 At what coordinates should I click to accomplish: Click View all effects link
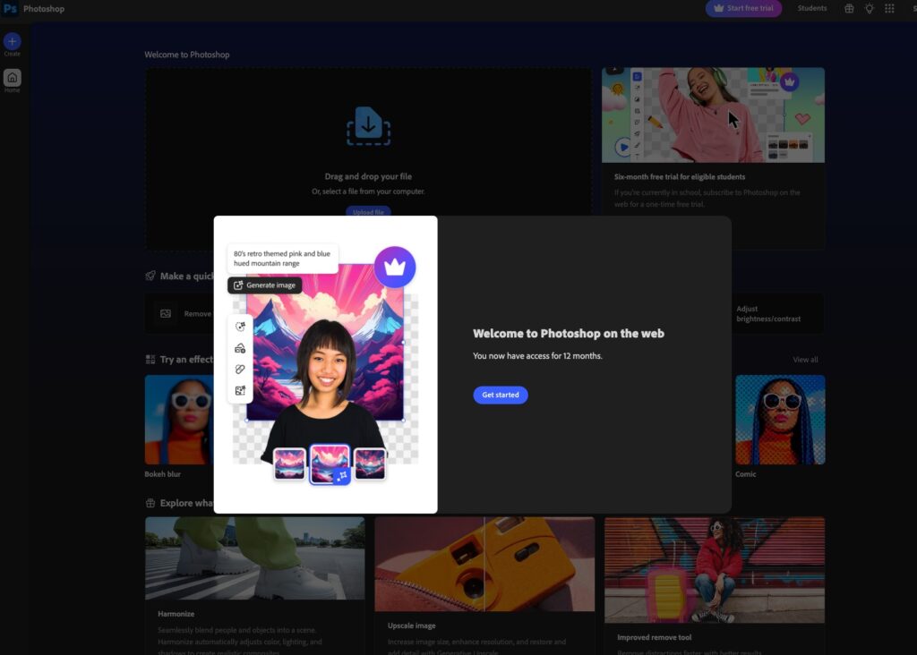(805, 360)
